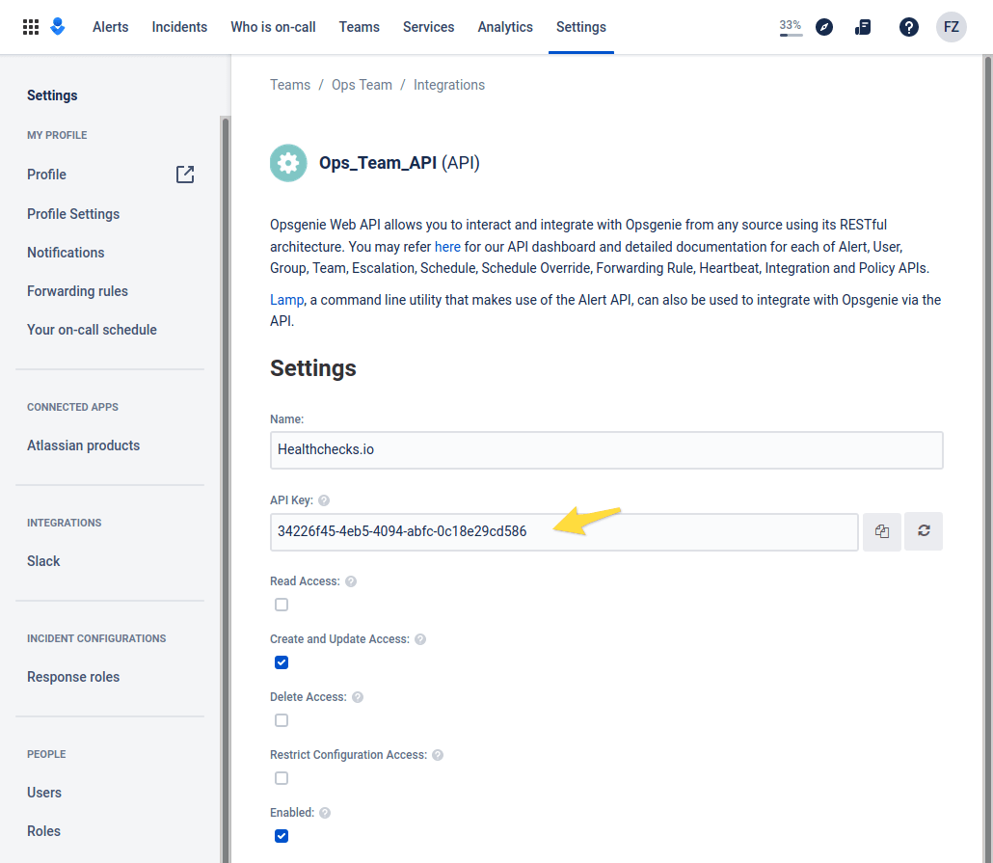Click the API Key help icon
Image resolution: width=993 pixels, height=863 pixels.
point(324,500)
